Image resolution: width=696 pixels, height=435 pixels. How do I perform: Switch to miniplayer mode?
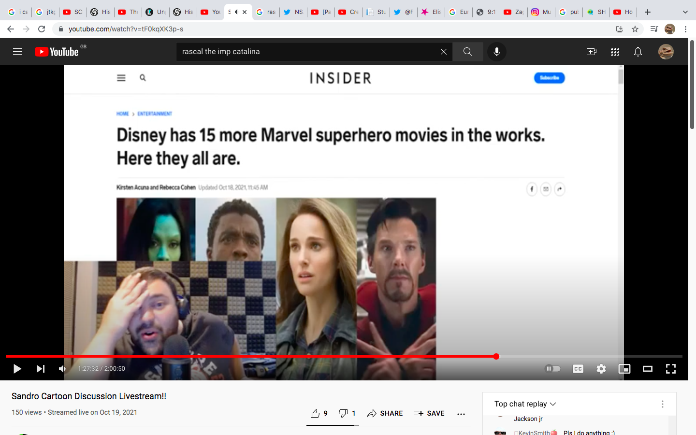click(624, 369)
